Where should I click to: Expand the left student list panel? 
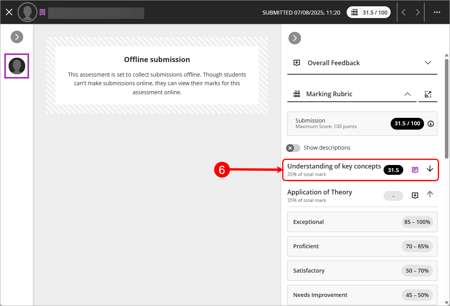[x=17, y=37]
